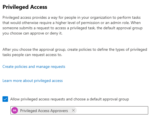Remove Privileged Access Approvers group with X

pyautogui.click(x=73, y=110)
